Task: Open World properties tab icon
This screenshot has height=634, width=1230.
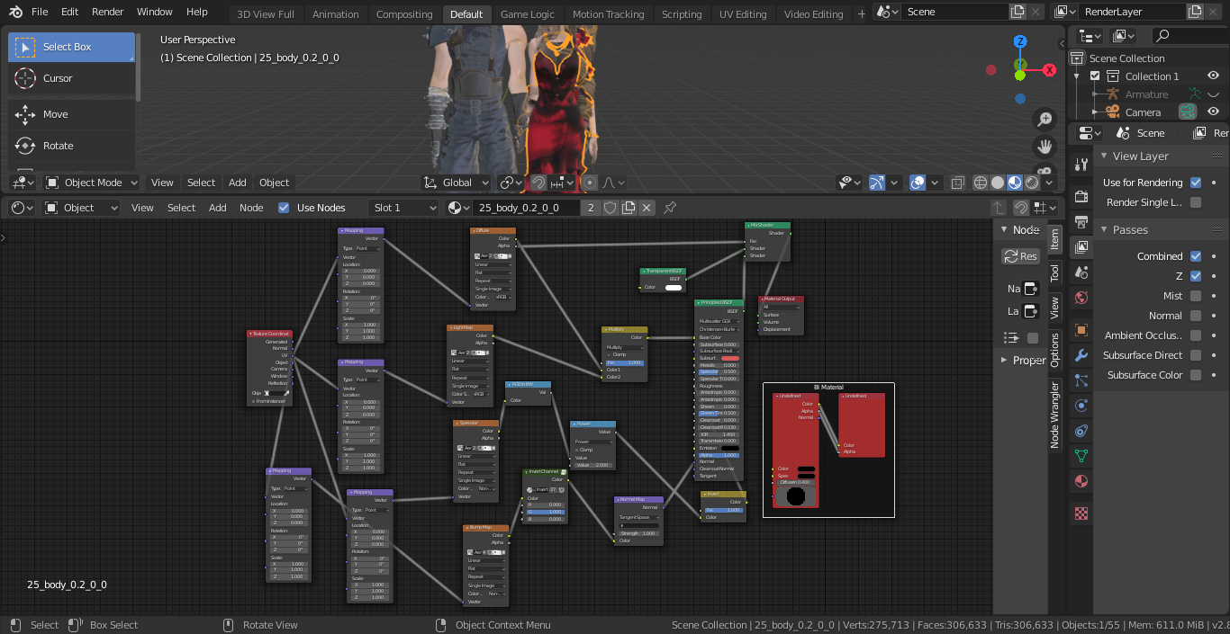Action: pyautogui.click(x=1081, y=297)
